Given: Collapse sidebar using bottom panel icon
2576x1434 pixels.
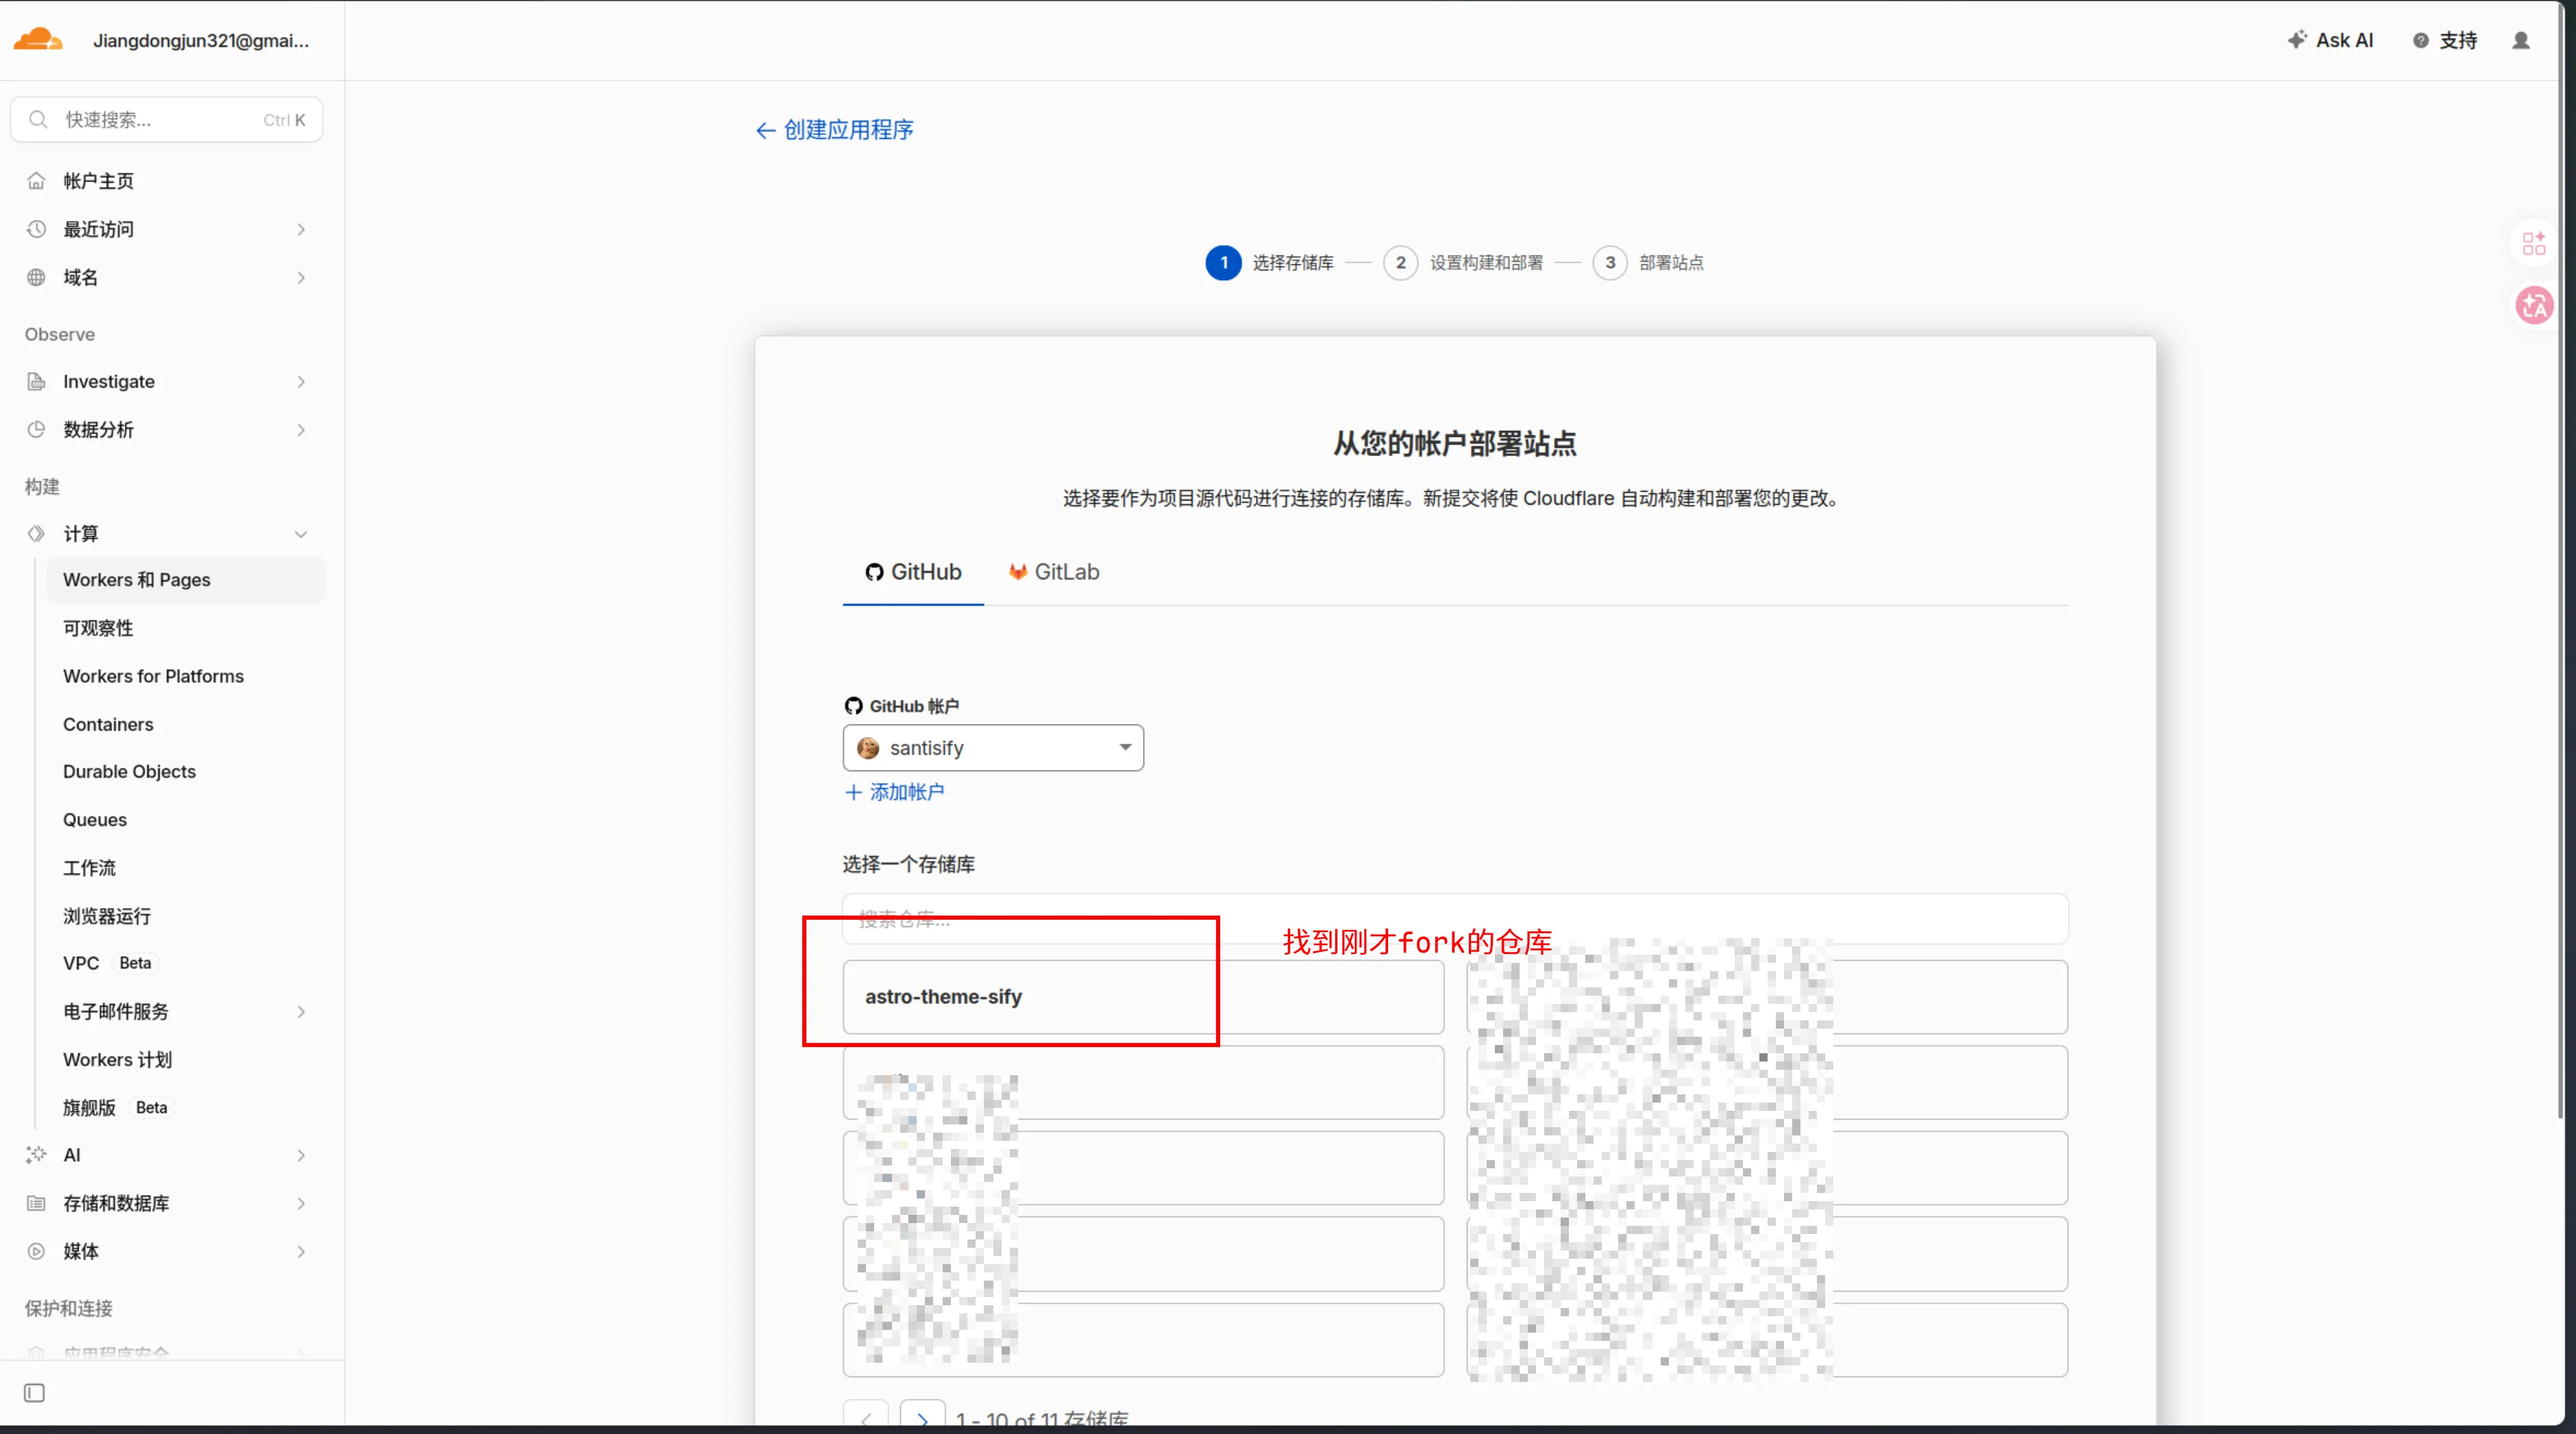Looking at the screenshot, I should point(34,1392).
